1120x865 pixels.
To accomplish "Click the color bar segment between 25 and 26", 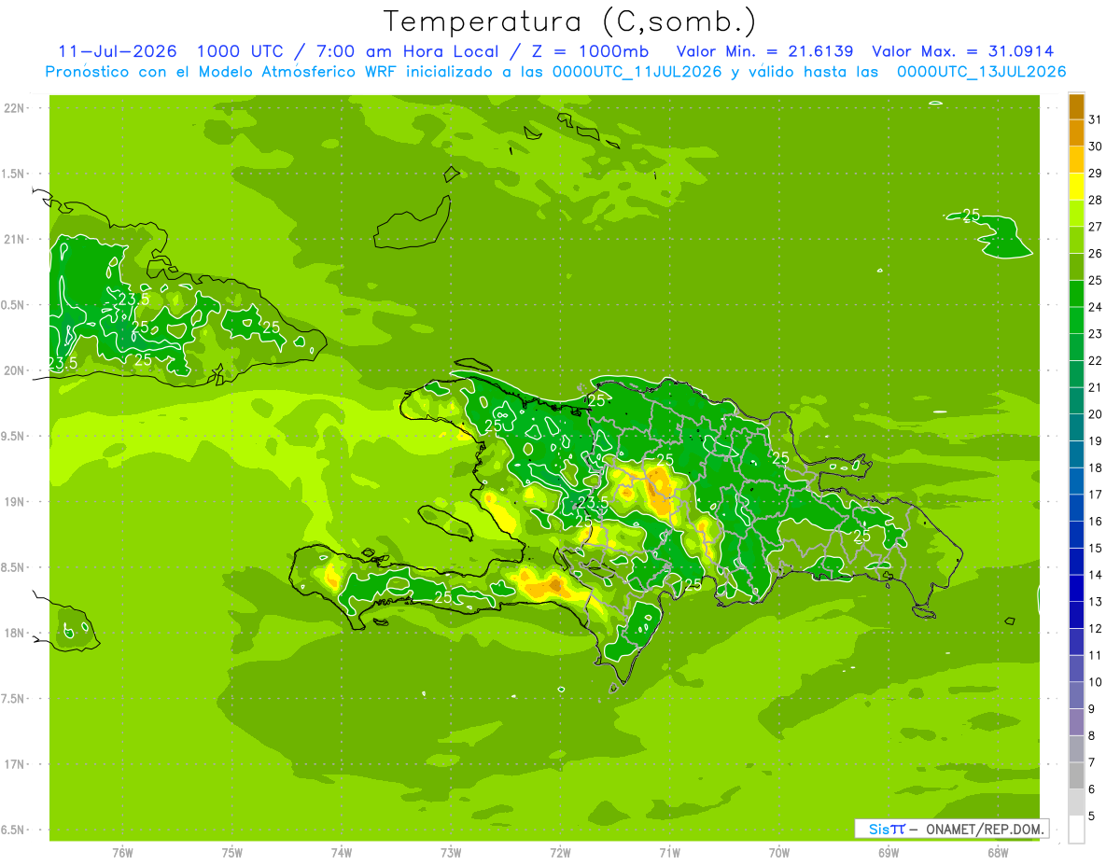I will (x=1076, y=267).
